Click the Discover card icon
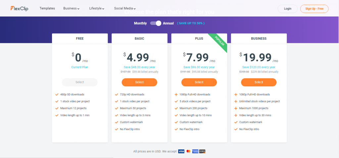This screenshot has width=339, height=158. (x=202, y=151)
